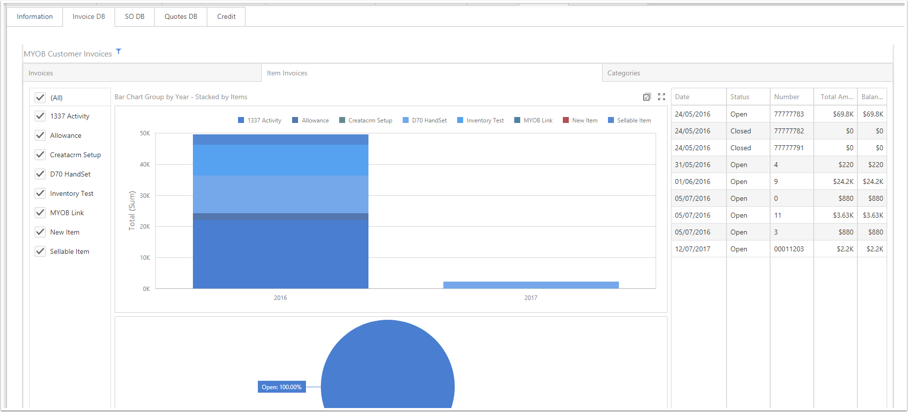
Task: Open the MYOB Customer Invoices filter icon
Action: pyautogui.click(x=119, y=52)
